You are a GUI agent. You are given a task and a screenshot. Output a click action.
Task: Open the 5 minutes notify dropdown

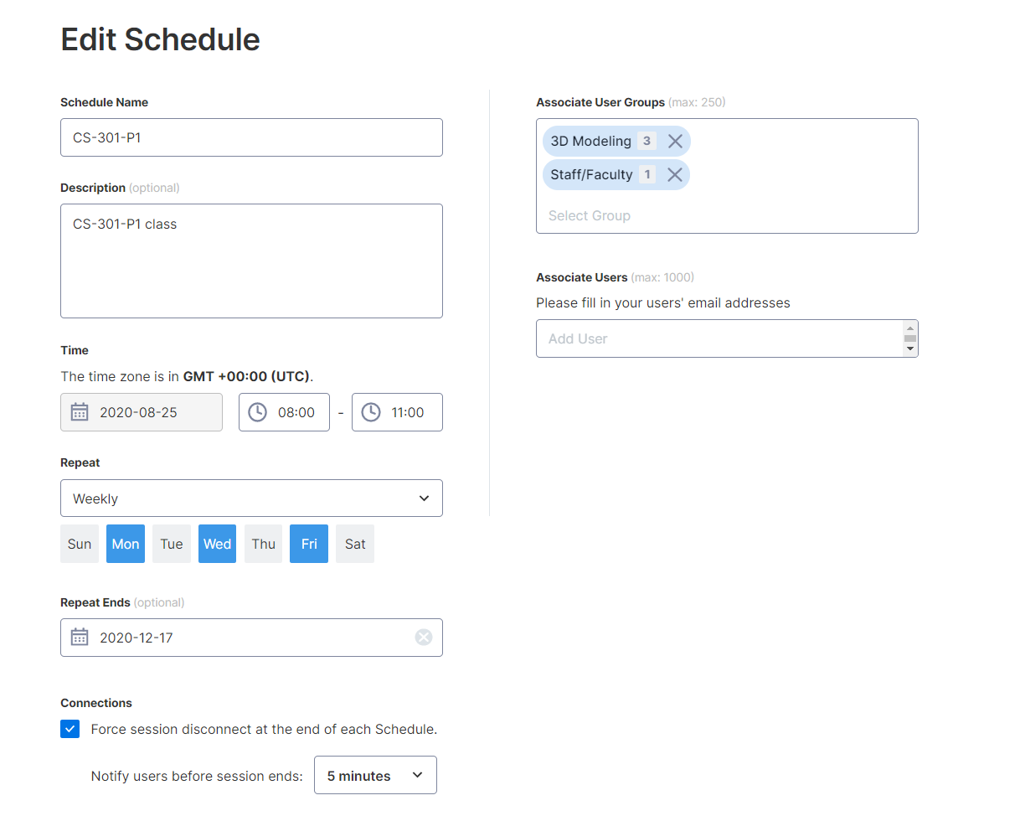coord(375,775)
